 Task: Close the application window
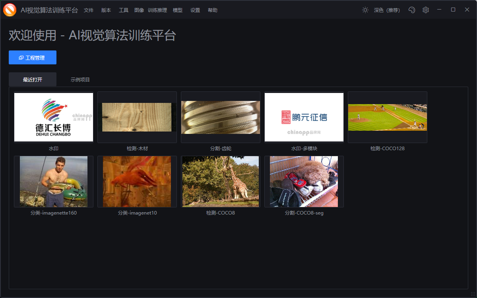[x=467, y=10]
